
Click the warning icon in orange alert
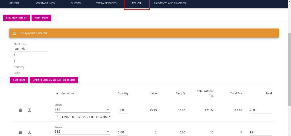tap(14, 33)
